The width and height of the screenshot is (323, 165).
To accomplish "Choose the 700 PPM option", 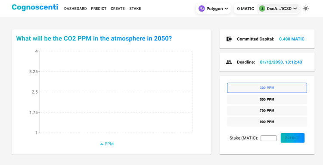I will pos(267,111).
